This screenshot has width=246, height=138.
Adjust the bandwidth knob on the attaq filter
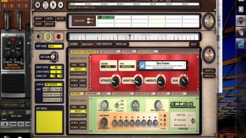(105, 104)
